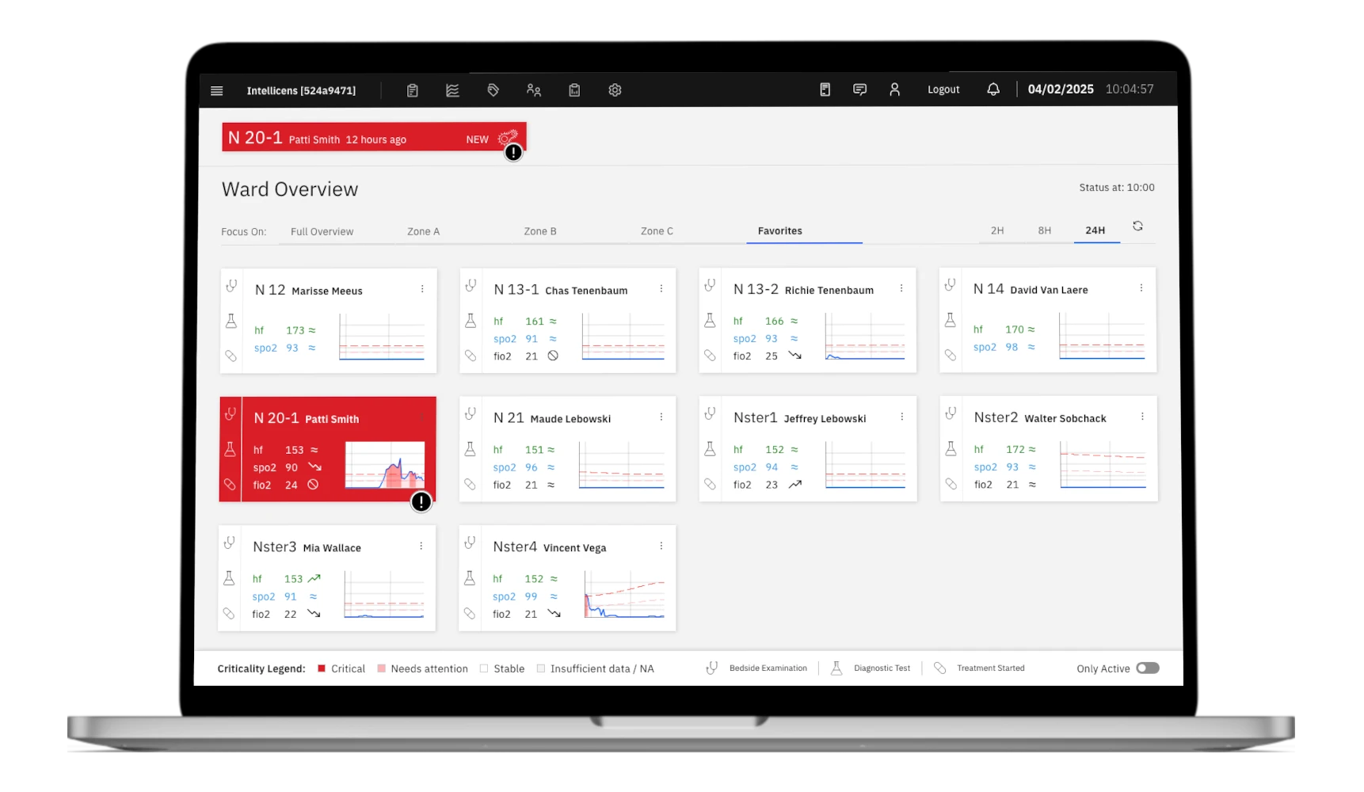The width and height of the screenshot is (1364, 792).
Task: Open options menu for Marisse Meeus card
Action: (x=422, y=289)
